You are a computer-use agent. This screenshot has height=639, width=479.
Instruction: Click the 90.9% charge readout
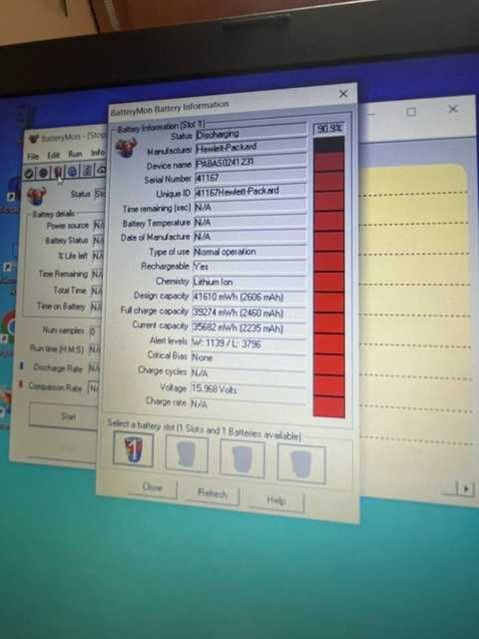[x=329, y=129]
